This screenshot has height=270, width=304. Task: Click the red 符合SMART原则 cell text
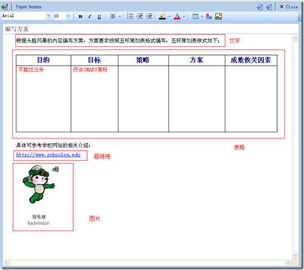point(90,69)
